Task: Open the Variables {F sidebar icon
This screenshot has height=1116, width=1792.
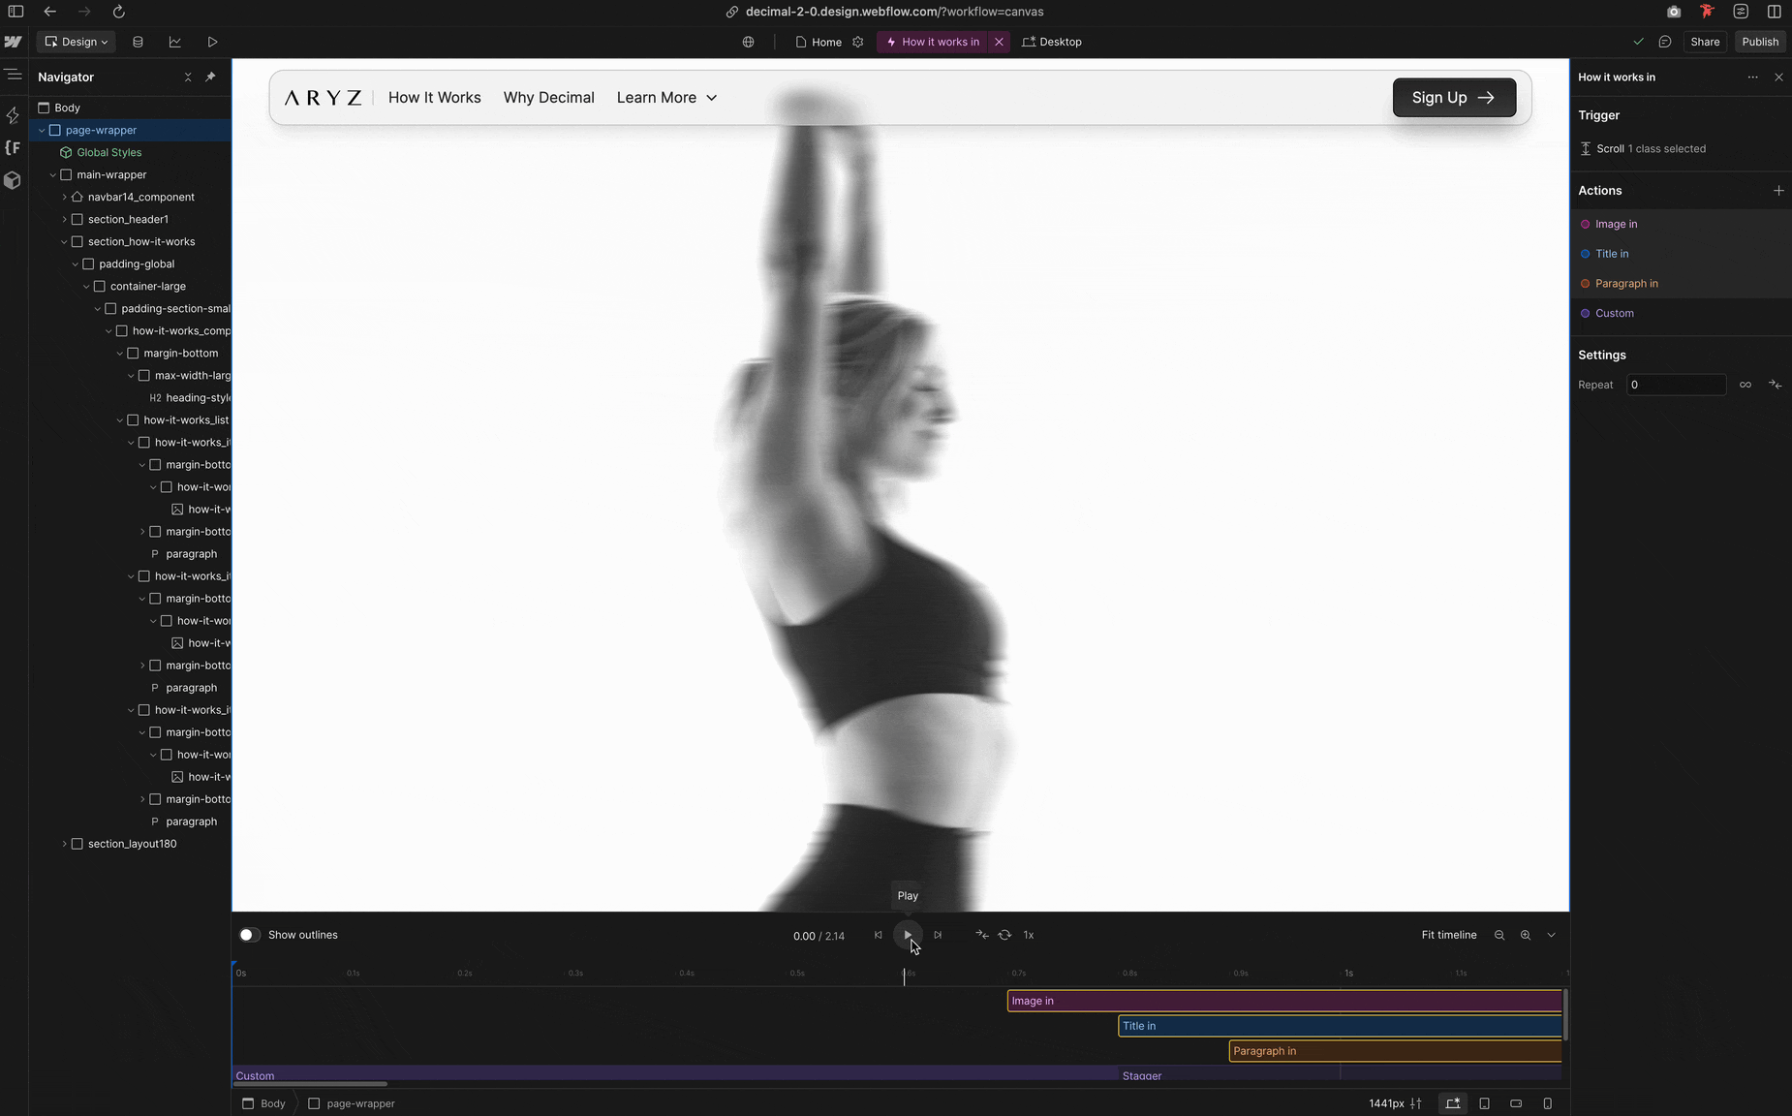Action: pos(13,147)
